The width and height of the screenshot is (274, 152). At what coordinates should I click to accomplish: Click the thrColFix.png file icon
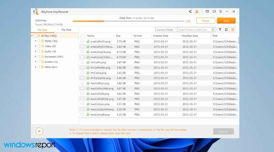[88, 62]
